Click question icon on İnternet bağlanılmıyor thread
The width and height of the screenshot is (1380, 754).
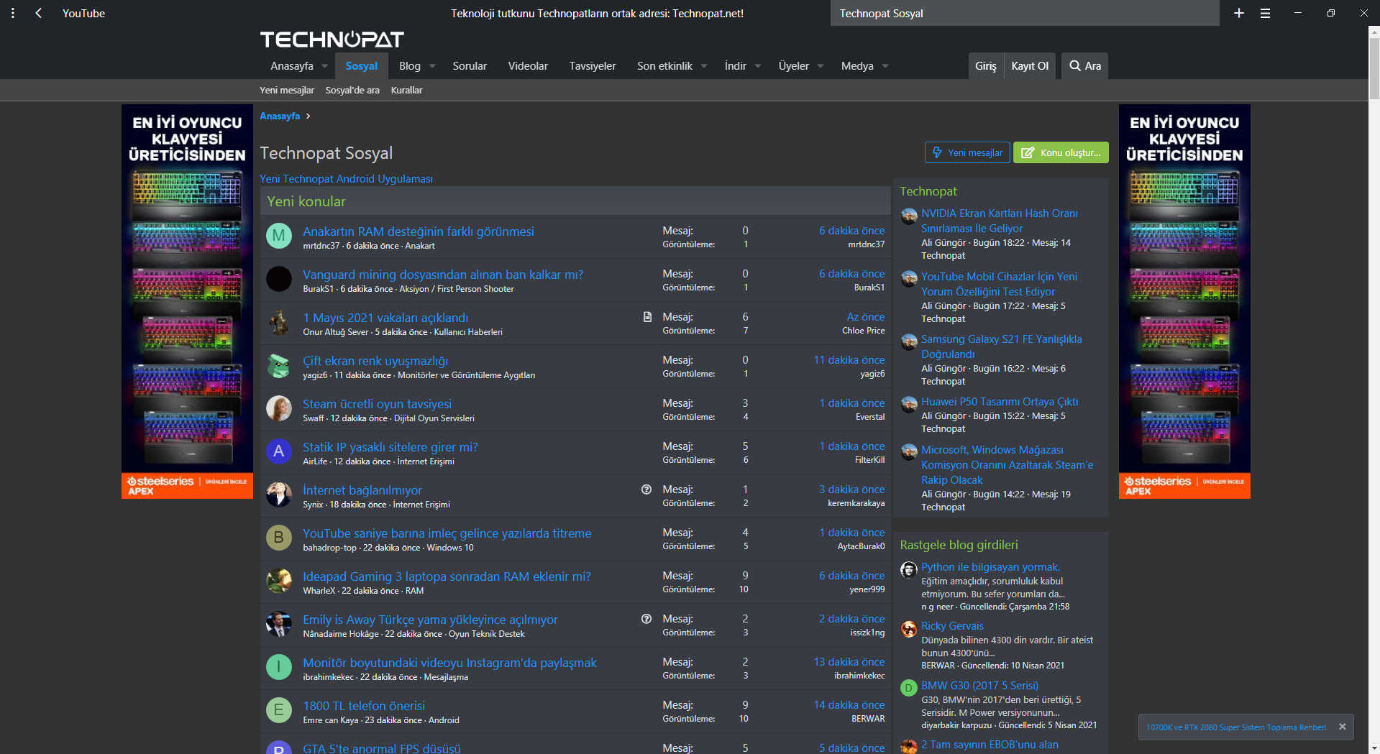pyautogui.click(x=646, y=489)
